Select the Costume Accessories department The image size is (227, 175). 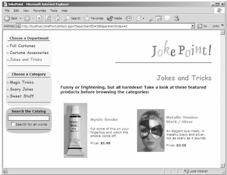coord(29,53)
